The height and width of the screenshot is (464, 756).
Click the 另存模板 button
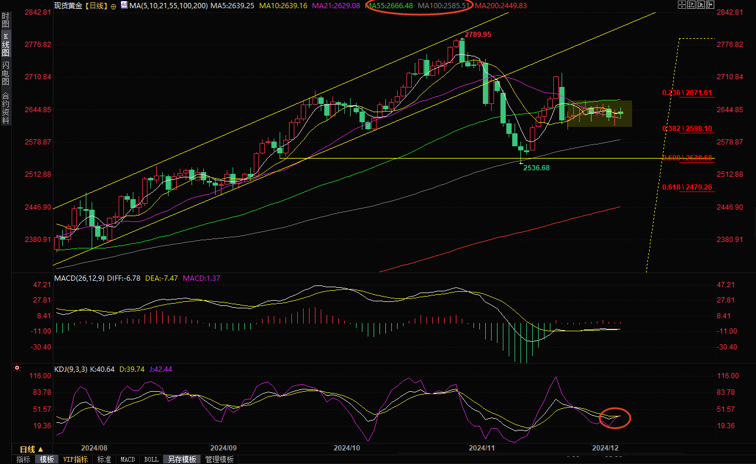coord(182,459)
